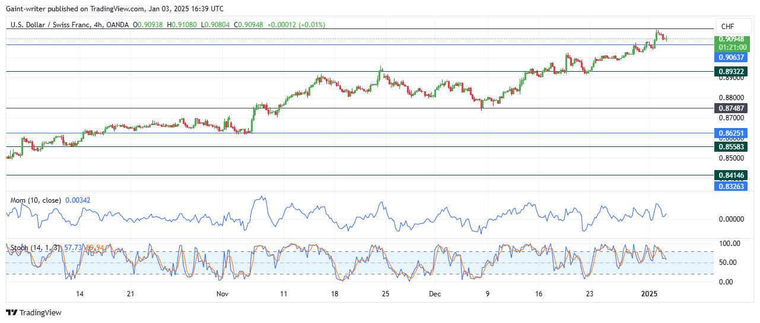Select the 2025 marker on the time axis
This screenshot has height=323, width=760.
650,294
